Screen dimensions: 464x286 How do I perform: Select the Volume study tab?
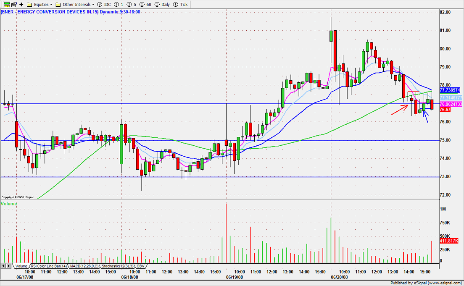21,266
